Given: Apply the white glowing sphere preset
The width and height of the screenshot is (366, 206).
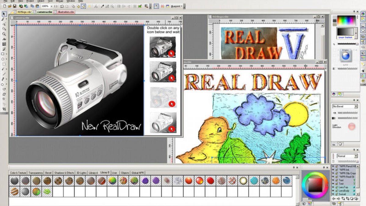Looking at the screenshot, I should (243, 181).
